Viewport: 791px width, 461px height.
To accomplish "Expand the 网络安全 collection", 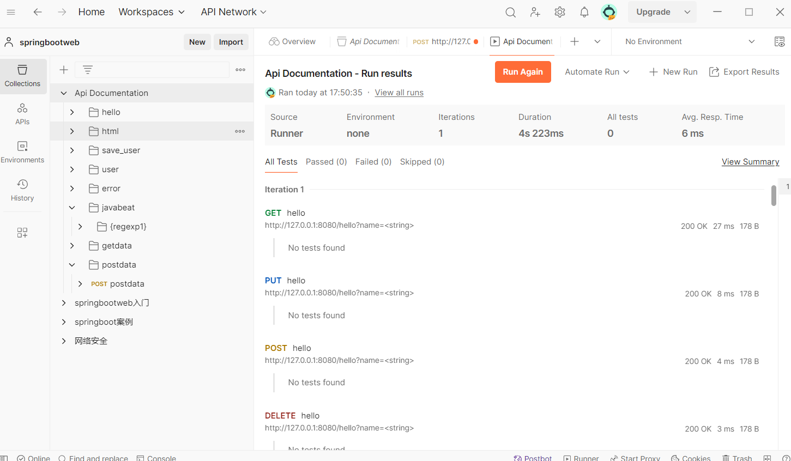I will [64, 341].
